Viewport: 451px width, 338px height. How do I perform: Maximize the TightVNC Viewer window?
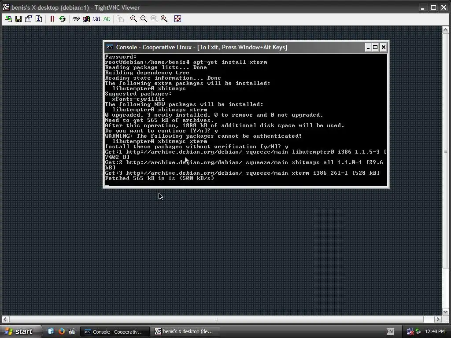click(433, 8)
